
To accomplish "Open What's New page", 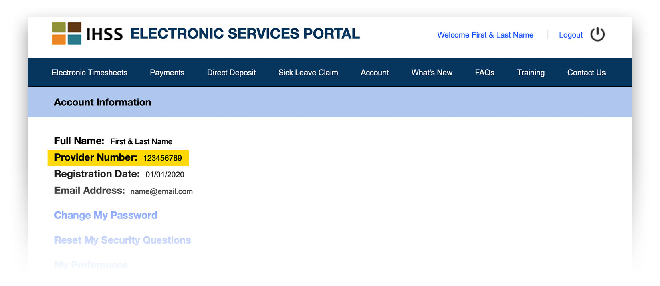I will (x=432, y=73).
